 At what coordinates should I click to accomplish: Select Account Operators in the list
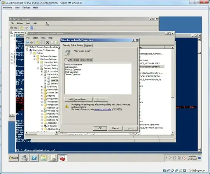click(73, 65)
